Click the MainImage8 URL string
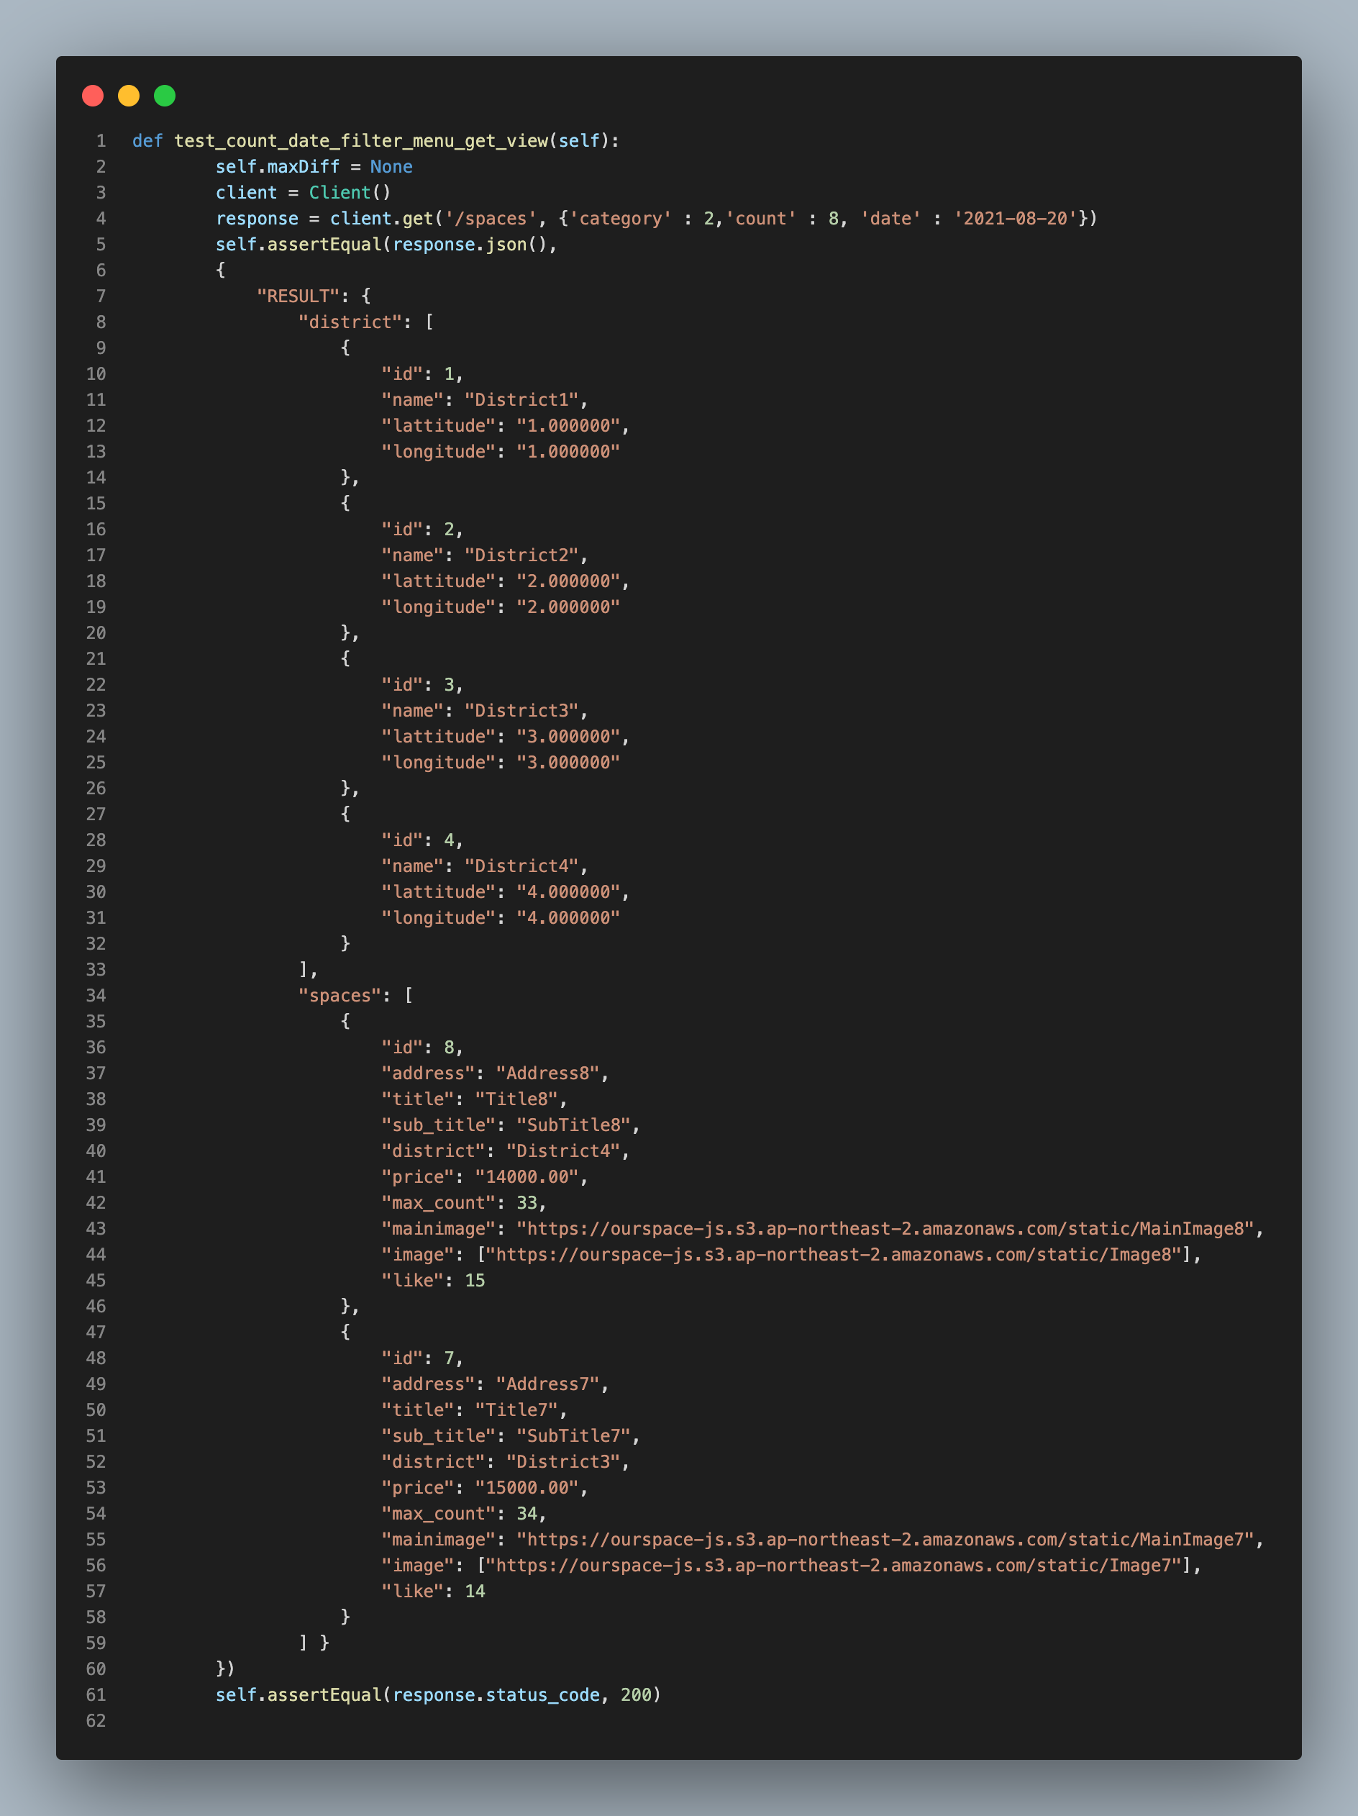Screen dimensions: 1358x1816 pos(885,1229)
